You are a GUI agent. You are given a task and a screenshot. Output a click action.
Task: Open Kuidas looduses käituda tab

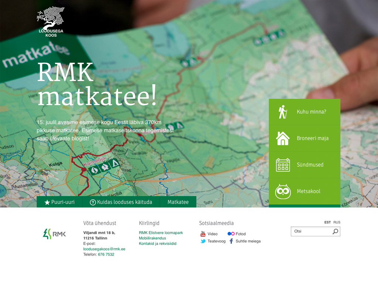pos(121,202)
